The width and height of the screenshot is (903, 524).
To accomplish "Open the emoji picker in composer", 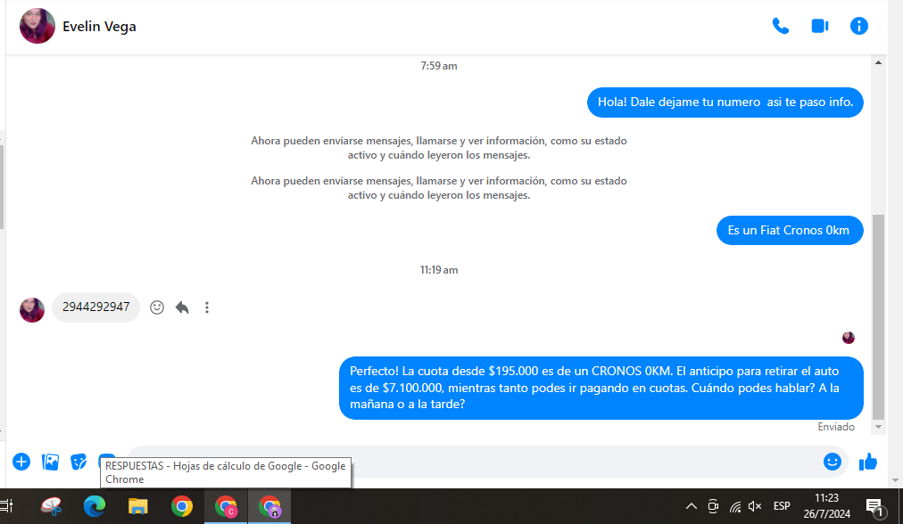I will (832, 462).
